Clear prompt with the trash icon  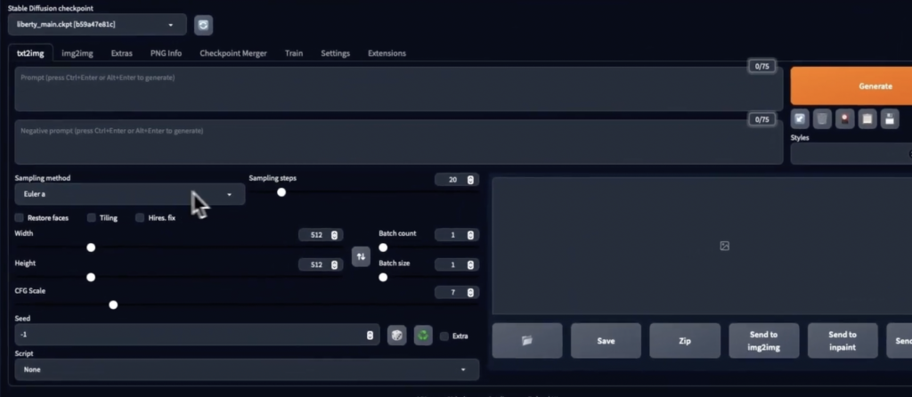(x=822, y=119)
